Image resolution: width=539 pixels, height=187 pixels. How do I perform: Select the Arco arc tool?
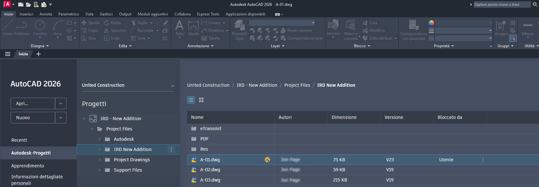pos(57,28)
